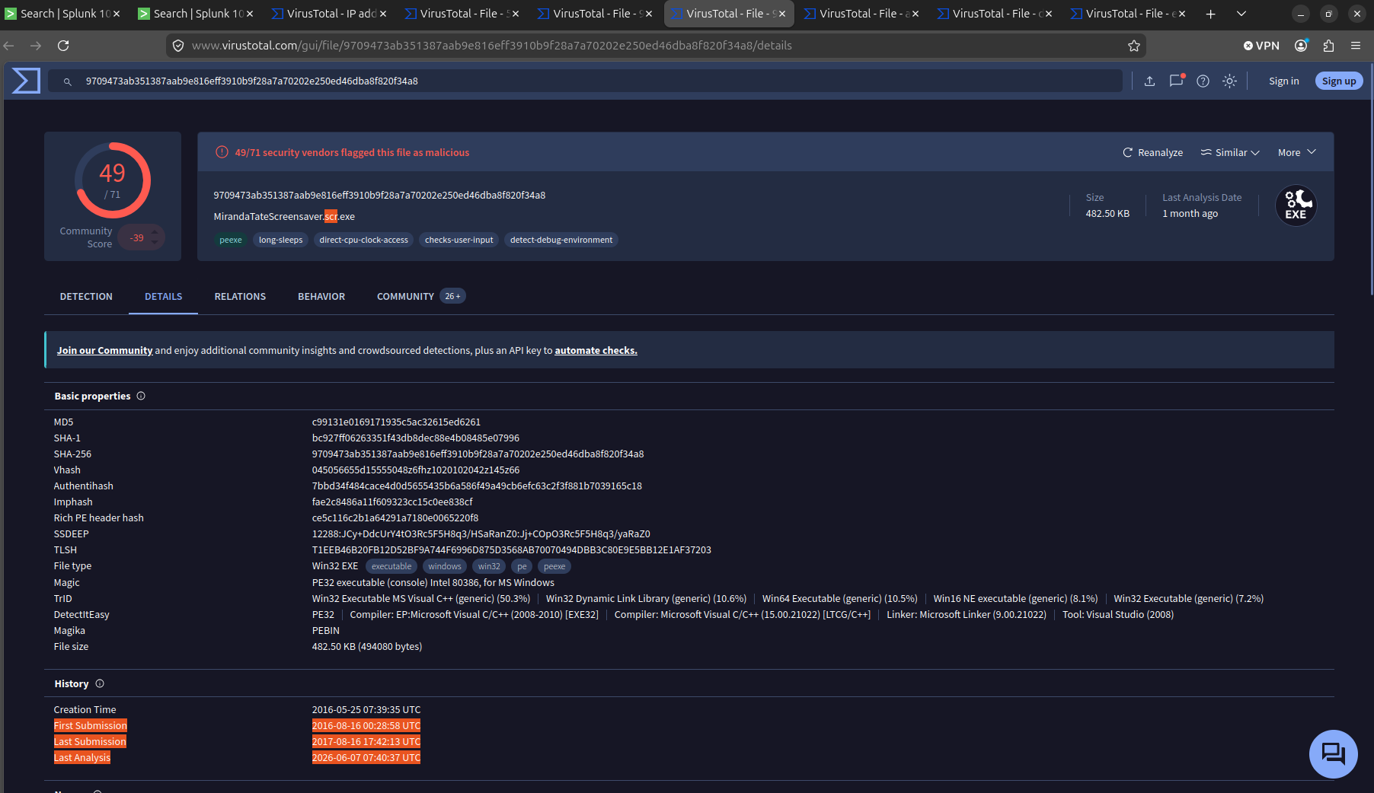Open the chat bubble widget
Image resolution: width=1374 pixels, height=793 pixels.
pyautogui.click(x=1333, y=753)
